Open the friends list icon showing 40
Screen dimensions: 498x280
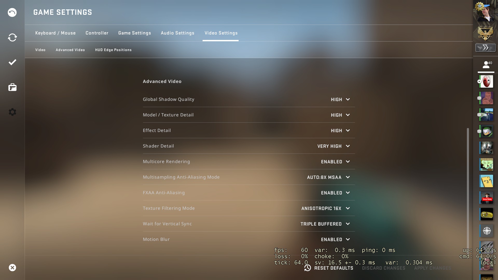coord(486,65)
